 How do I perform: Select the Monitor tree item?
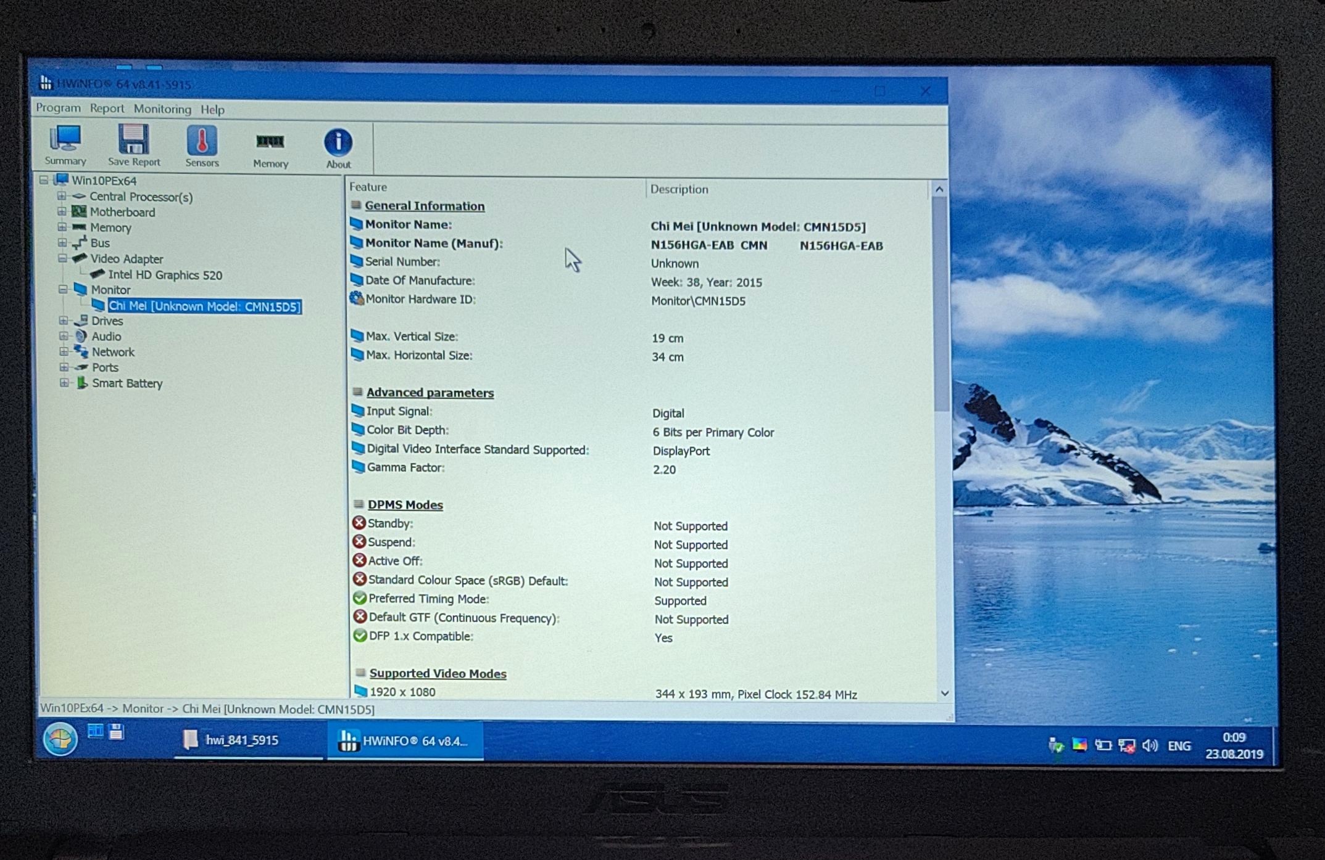pos(110,290)
